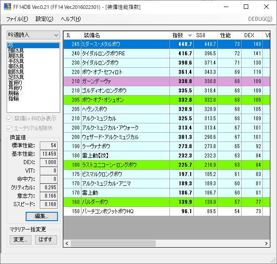
Task: Open the DEBUG(D) menu
Action: (x=260, y=19)
